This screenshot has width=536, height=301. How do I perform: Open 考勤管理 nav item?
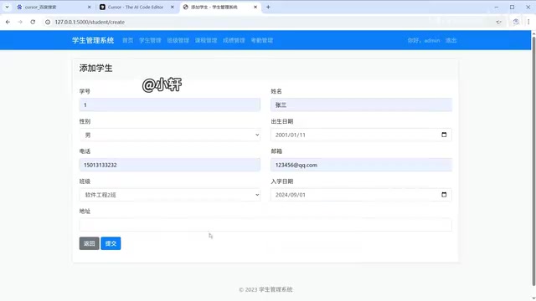point(262,40)
